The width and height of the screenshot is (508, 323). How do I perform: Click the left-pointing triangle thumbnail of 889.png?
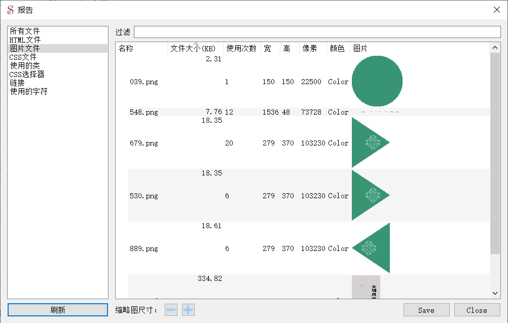pyautogui.click(x=373, y=248)
